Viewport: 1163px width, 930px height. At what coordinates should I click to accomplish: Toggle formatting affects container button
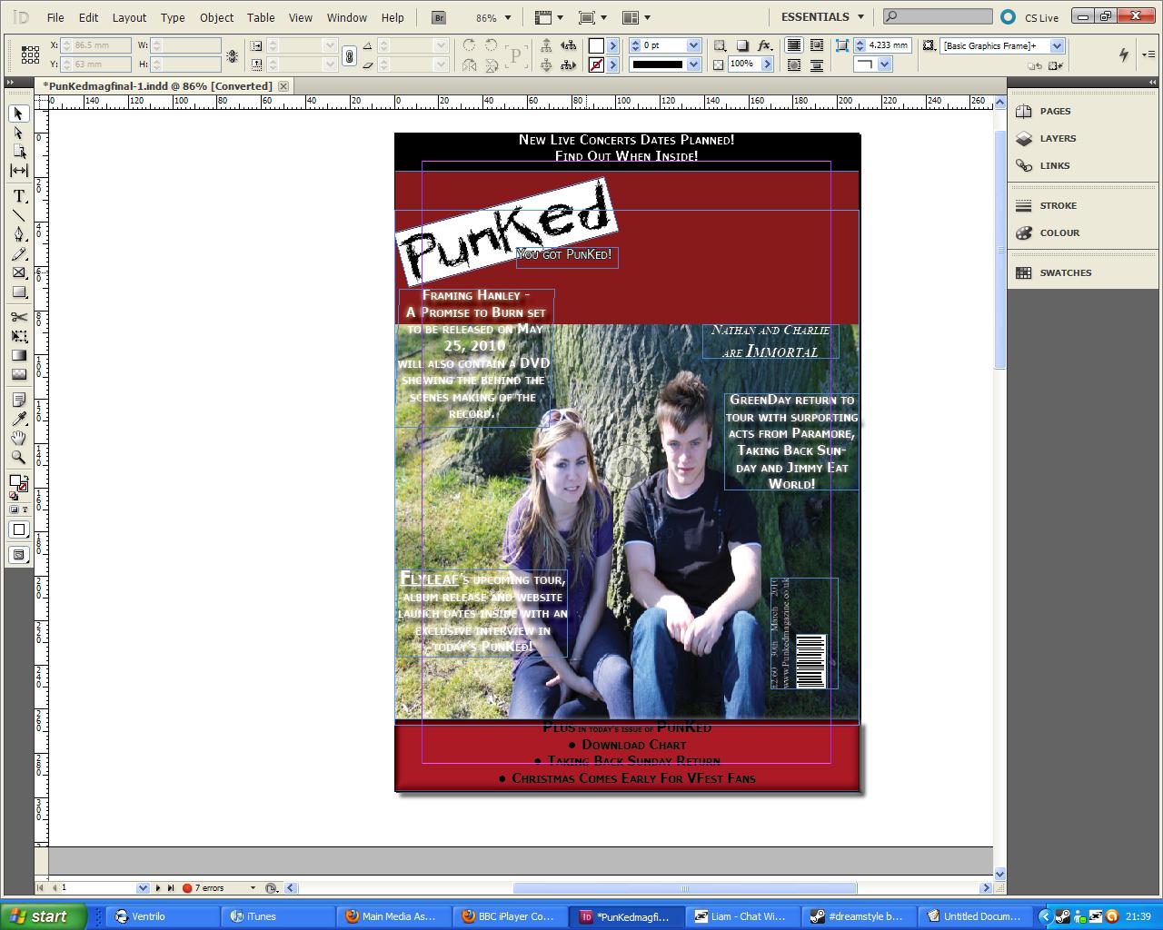pyautogui.click(x=15, y=510)
